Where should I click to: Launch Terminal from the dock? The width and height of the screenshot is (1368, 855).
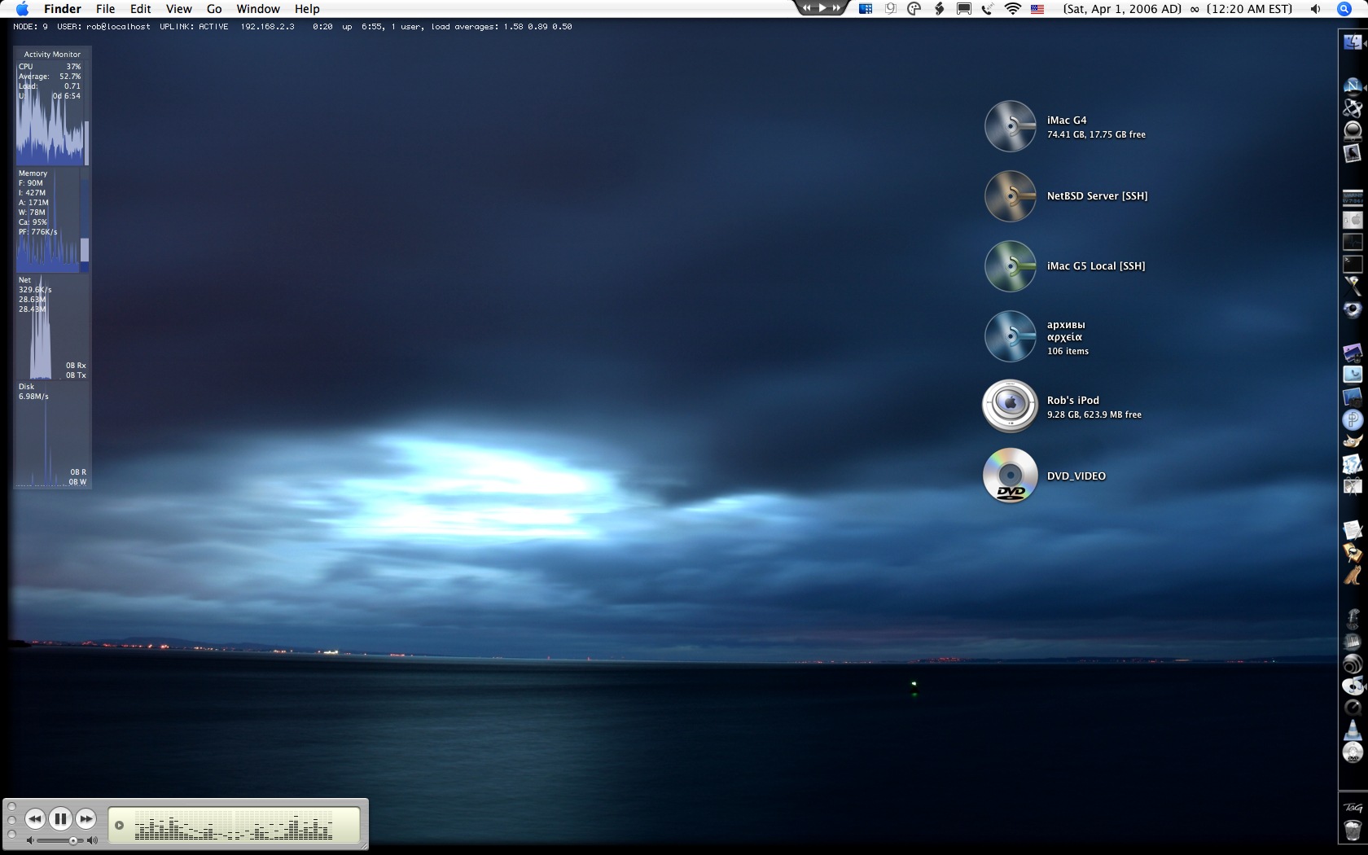coord(1352,264)
